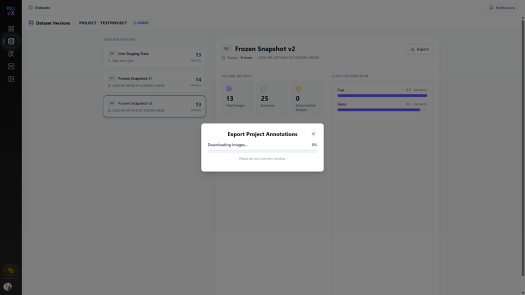Click the Dataset Versions heading icon

31,23
